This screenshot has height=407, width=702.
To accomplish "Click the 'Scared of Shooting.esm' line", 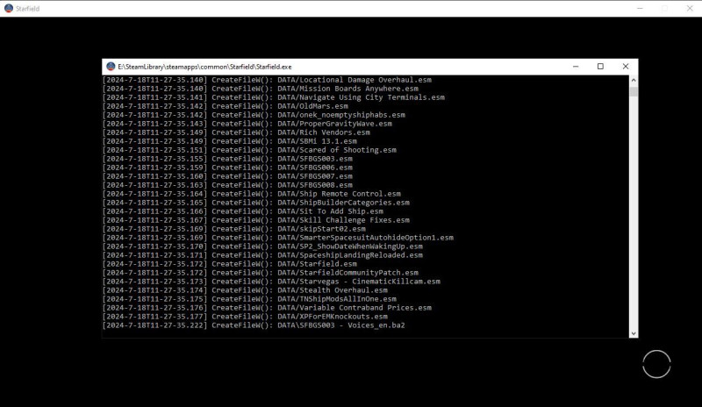I will tap(249, 150).
